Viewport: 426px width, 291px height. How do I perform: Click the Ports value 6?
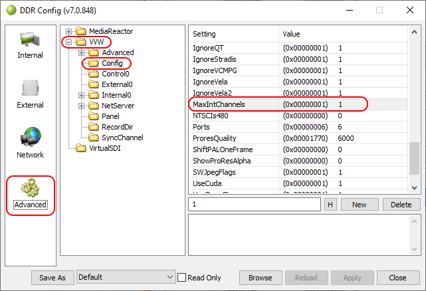coord(340,127)
